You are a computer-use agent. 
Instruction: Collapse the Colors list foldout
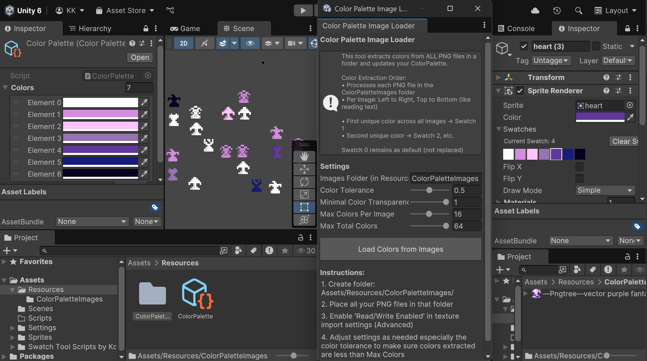point(5,88)
